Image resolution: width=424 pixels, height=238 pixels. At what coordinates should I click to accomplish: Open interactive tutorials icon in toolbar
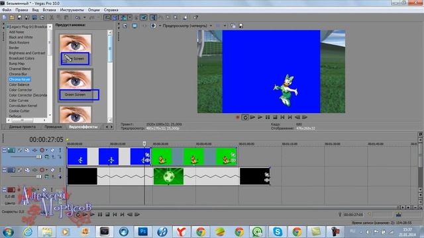click(x=185, y=18)
